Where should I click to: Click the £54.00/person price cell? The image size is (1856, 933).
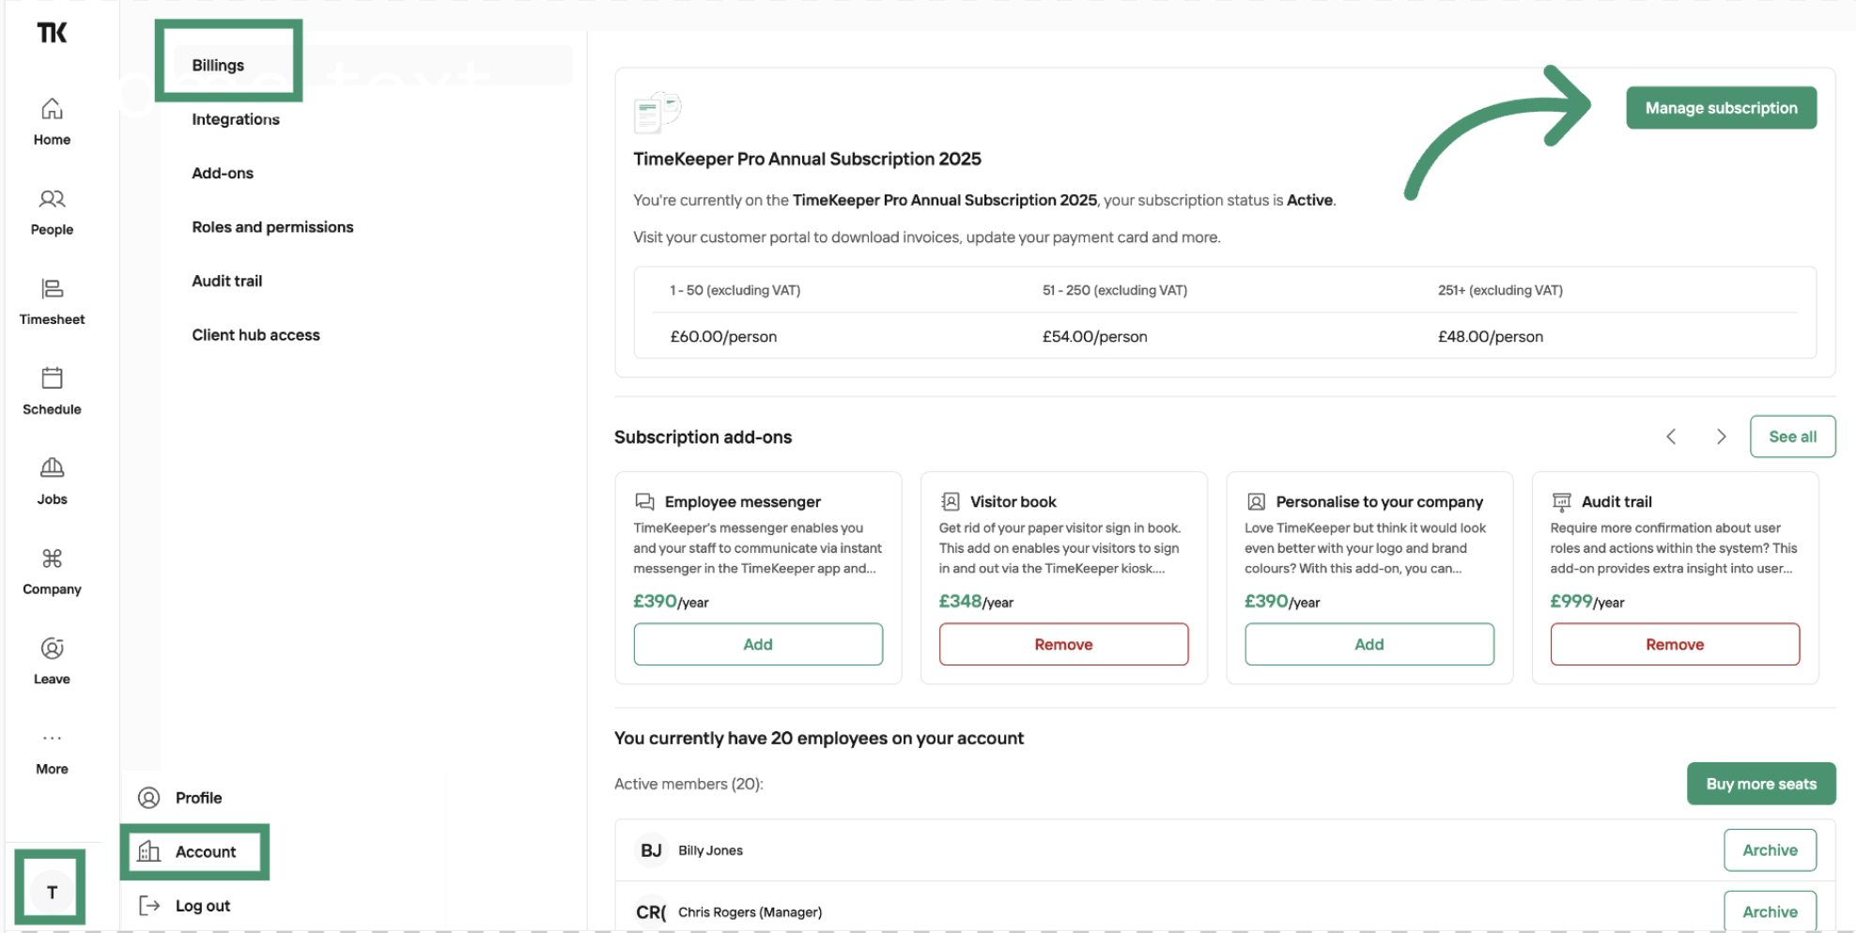point(1095,336)
